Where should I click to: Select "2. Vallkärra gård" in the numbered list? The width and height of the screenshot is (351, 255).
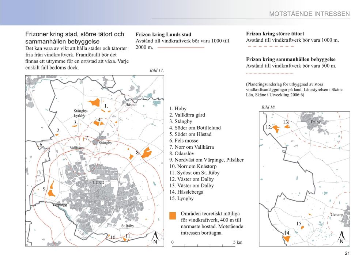coord(187,115)
